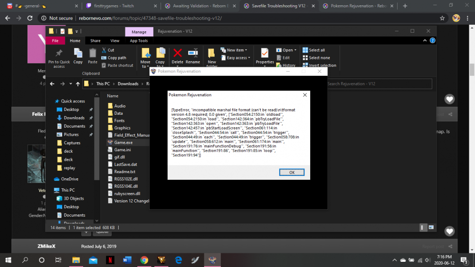The width and height of the screenshot is (475, 267).
Task: Select Captures folder in navigation pane
Action: 72,143
